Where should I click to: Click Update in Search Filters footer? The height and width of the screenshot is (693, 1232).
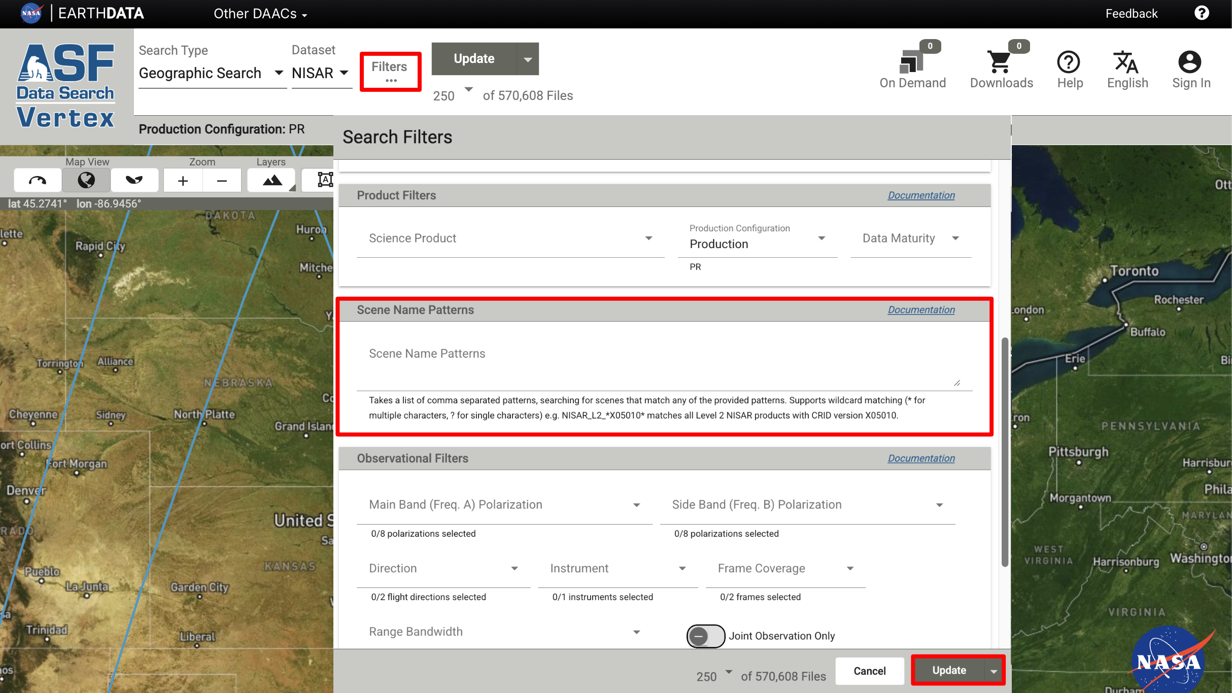[949, 671]
